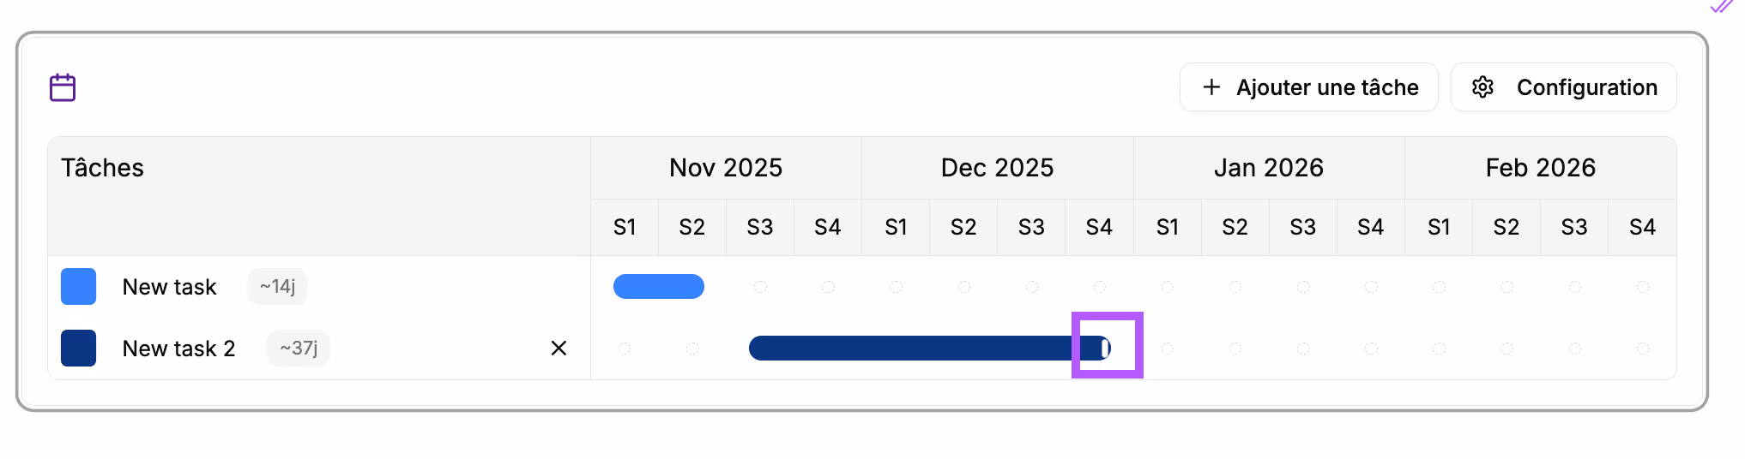Select the New task name label
Viewport: 1745px width, 459px height.
click(169, 287)
